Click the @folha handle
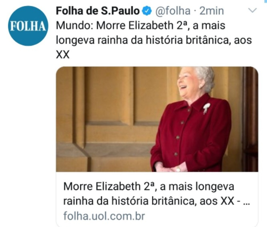267x227 pixels. [173, 11]
